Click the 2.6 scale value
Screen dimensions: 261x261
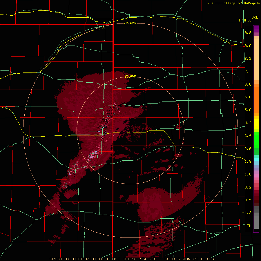click(x=248, y=148)
